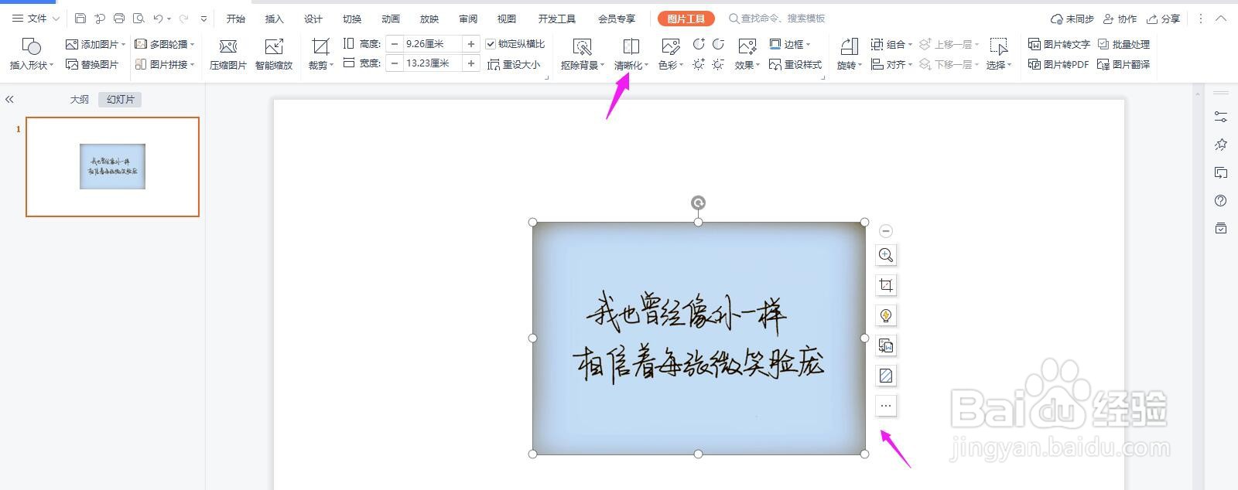Screen dimensions: 1238x490
Task: Increase height with the plus button
Action: point(471,44)
